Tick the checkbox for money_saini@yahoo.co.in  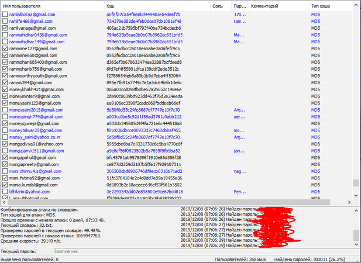click(5, 137)
